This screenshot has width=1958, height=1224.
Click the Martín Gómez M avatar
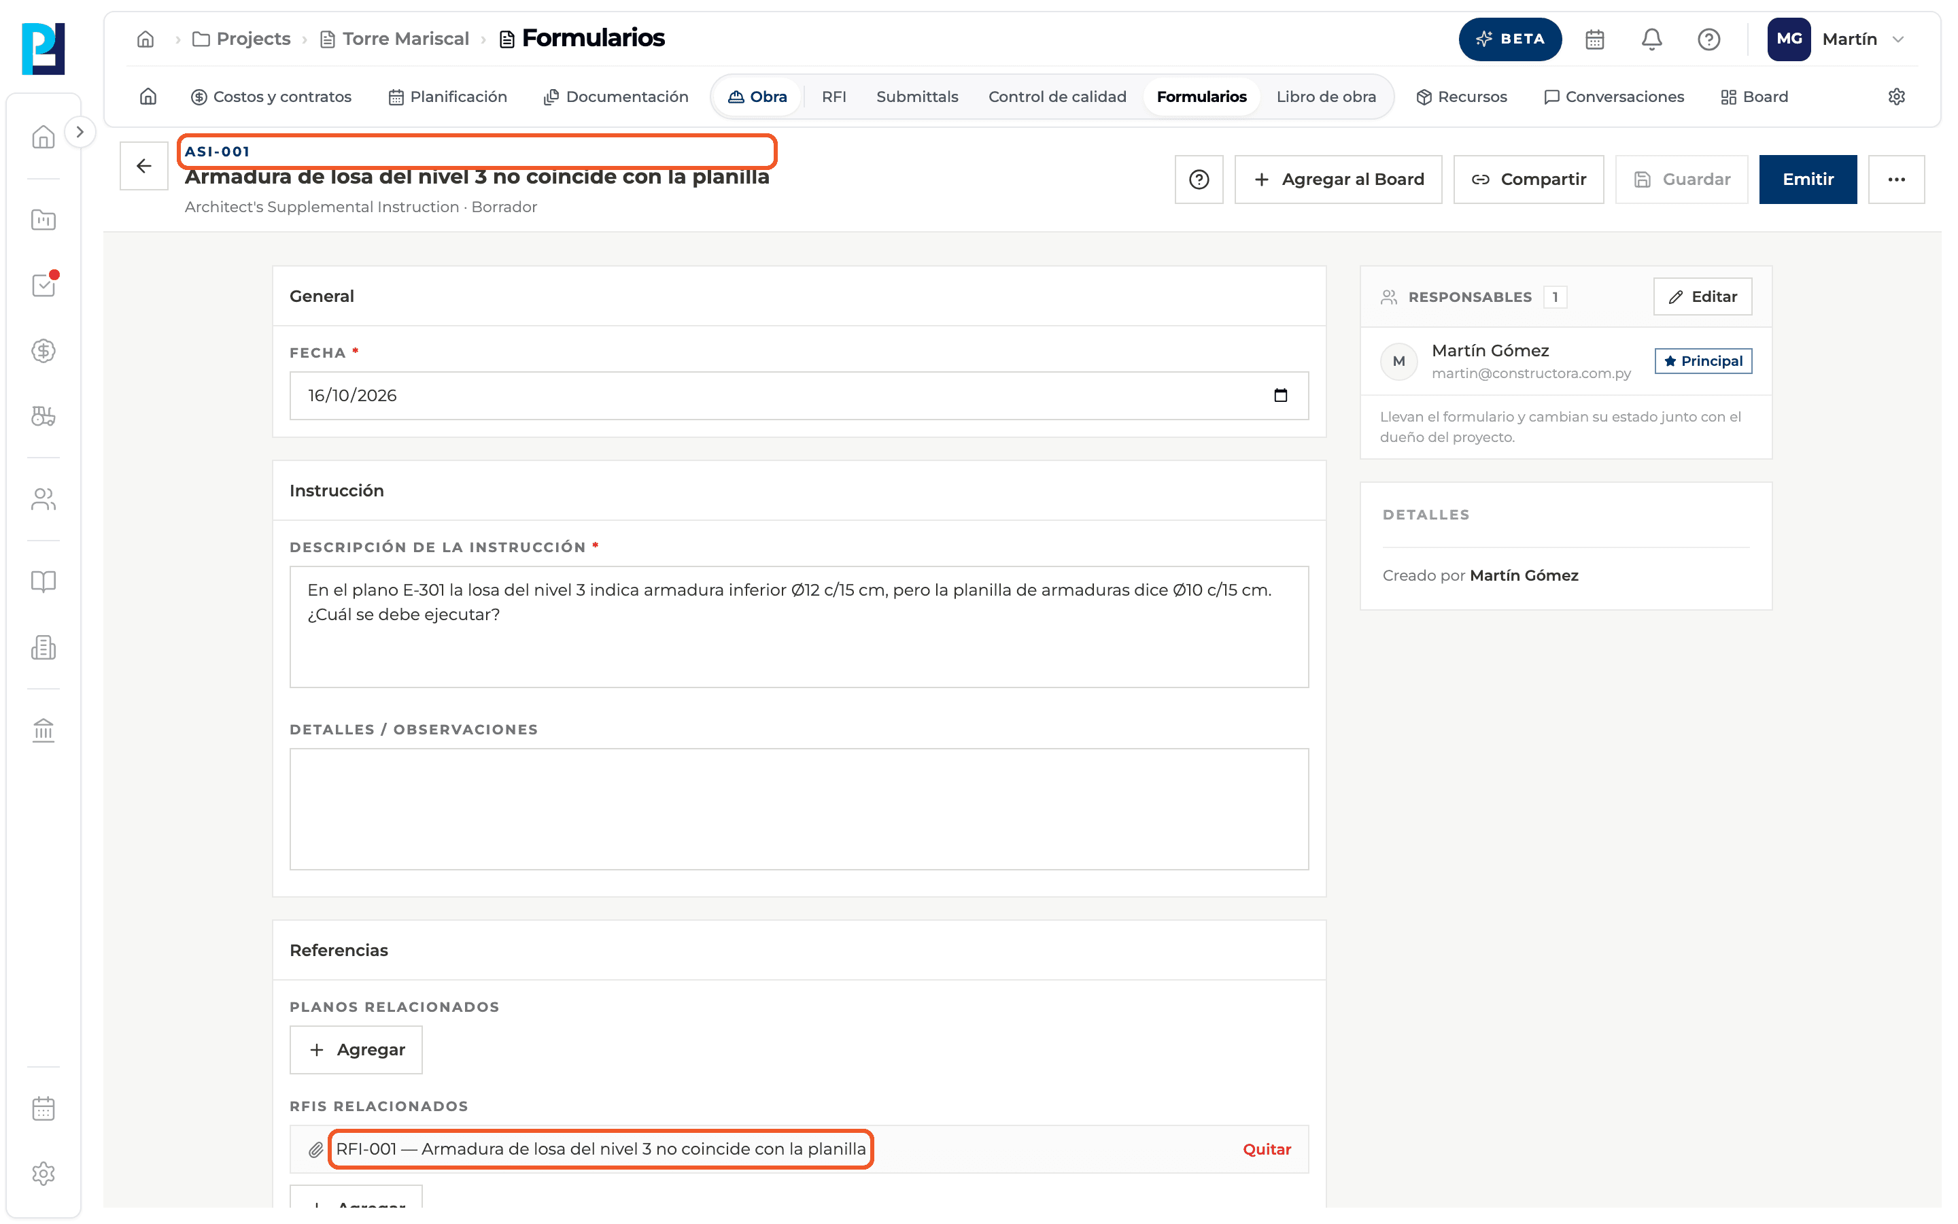click(1398, 361)
